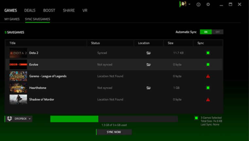This screenshot has width=249, height=141.
Task: Click the Dropbox logo icon
Action: tap(9, 119)
